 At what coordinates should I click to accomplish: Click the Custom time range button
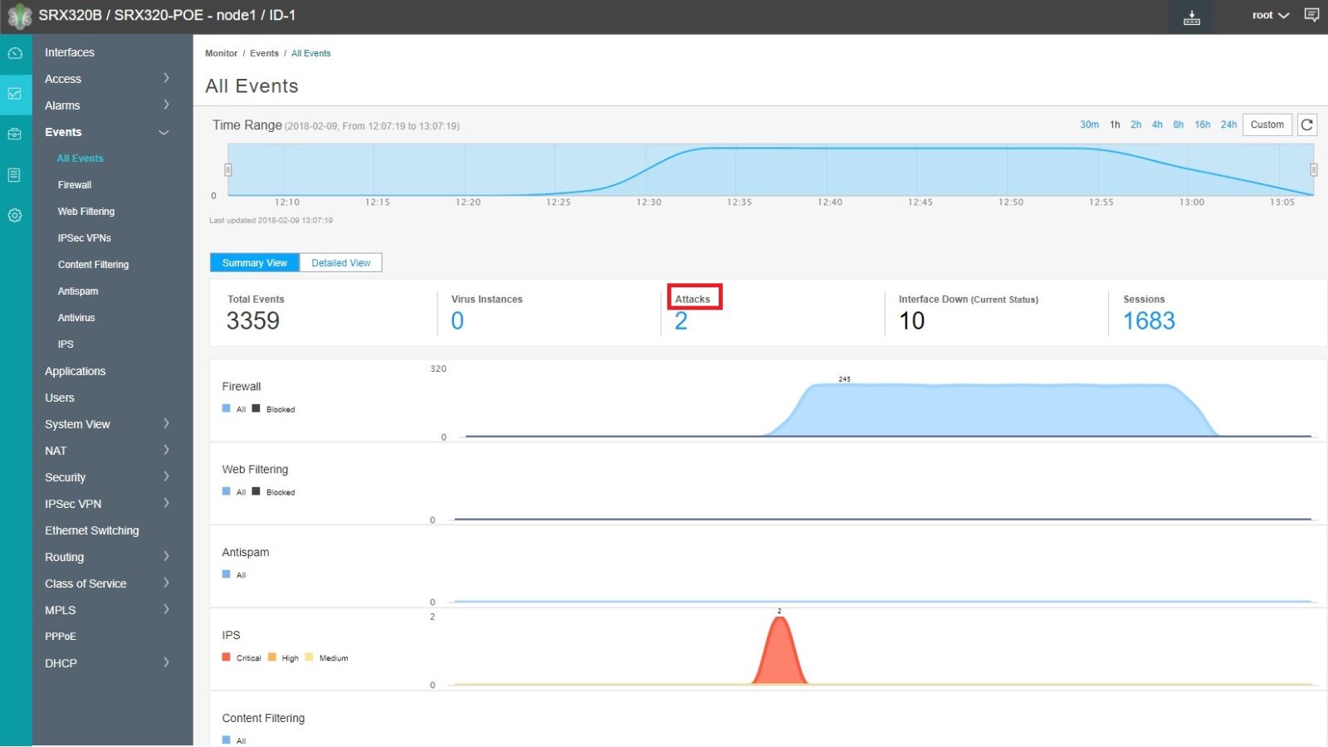tap(1267, 124)
